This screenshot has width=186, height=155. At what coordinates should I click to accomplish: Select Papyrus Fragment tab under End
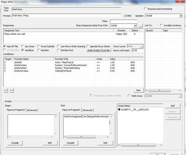(x=71, y=110)
